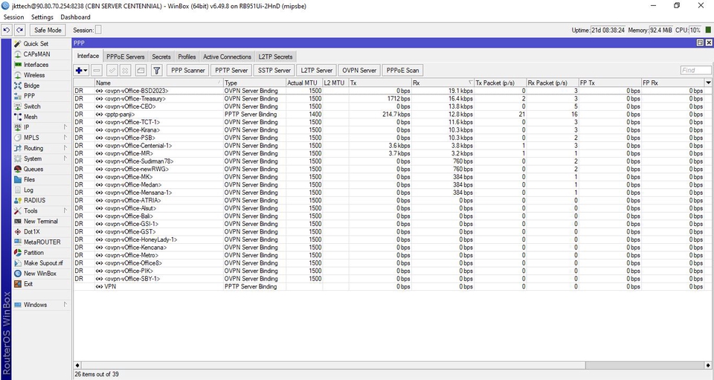Switch to Secrets tab
Screen dimensions: 714x380
point(161,57)
